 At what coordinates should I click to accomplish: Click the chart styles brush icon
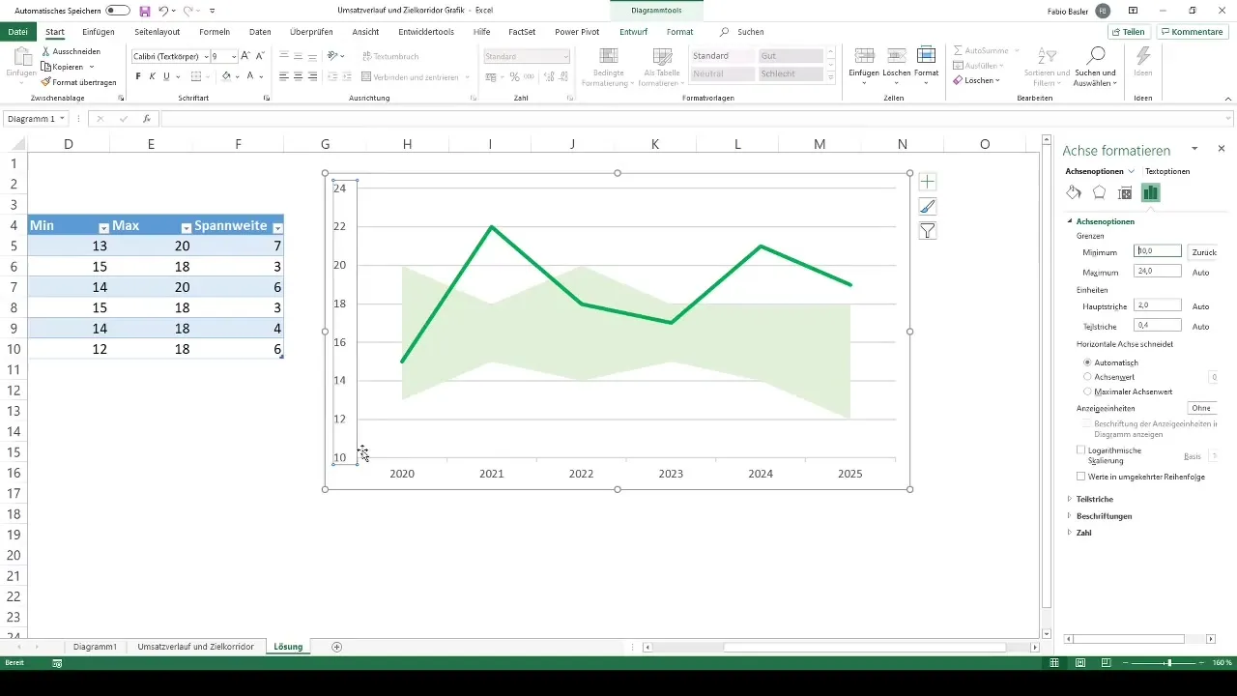(927, 206)
